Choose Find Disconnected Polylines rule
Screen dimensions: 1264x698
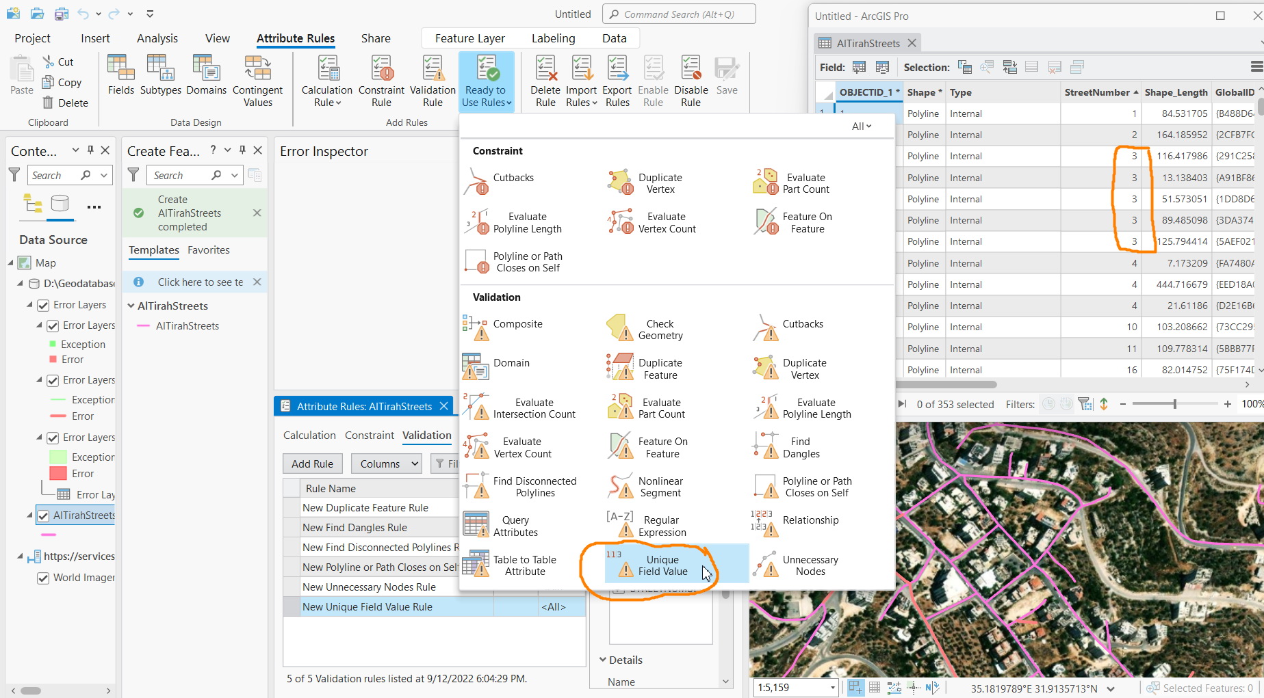click(x=520, y=487)
